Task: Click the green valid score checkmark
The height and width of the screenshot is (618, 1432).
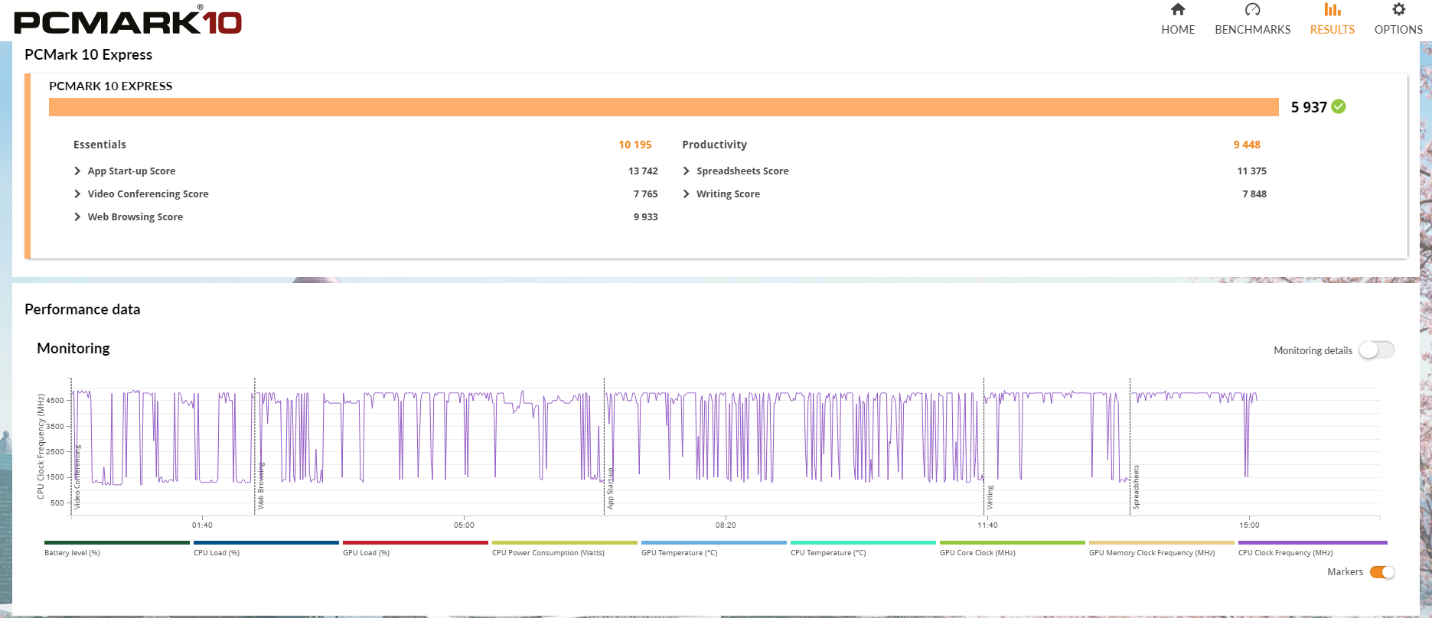Action: pos(1339,106)
